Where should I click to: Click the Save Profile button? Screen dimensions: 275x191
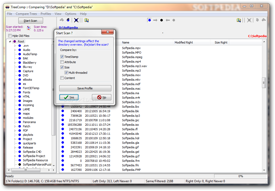85,88
